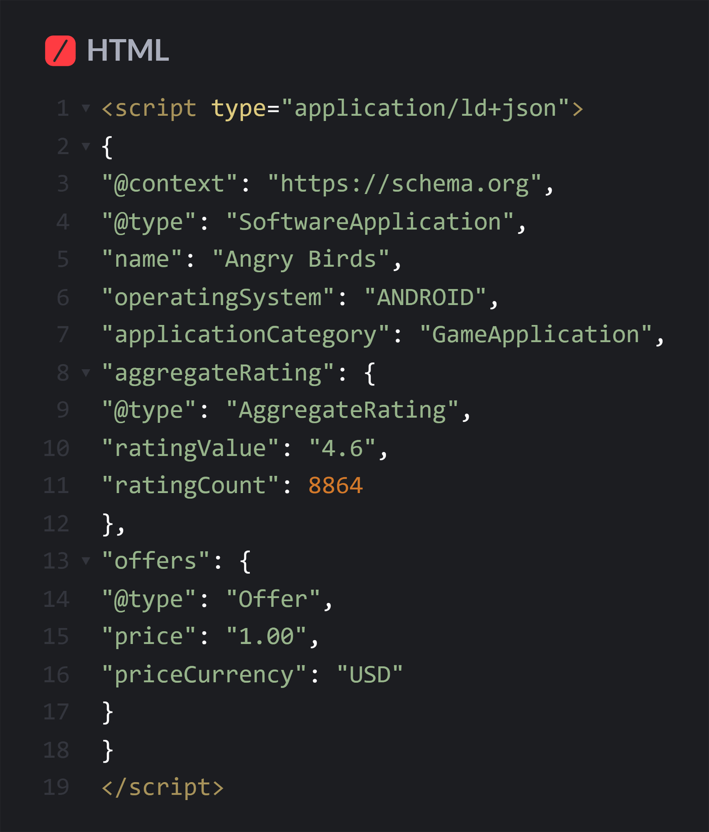
Task: Click the orange ratingCount number 8864
Action: (335, 486)
